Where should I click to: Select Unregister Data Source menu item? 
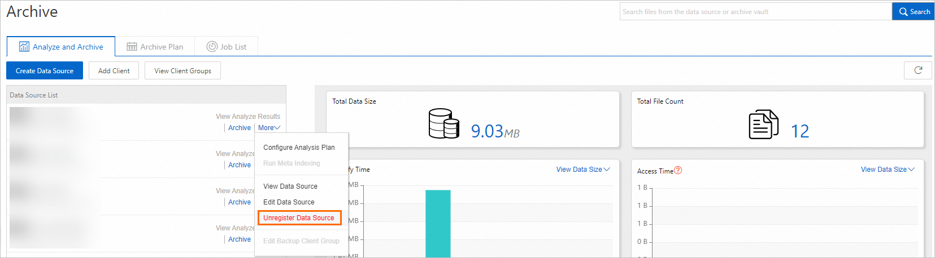click(x=299, y=218)
